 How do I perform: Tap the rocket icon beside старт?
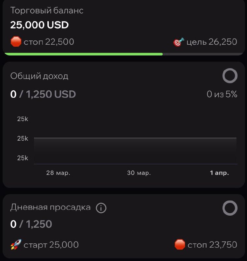coord(16,244)
